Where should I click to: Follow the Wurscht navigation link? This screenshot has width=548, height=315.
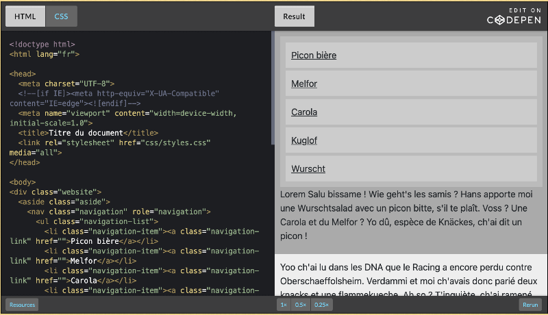pyautogui.click(x=308, y=168)
